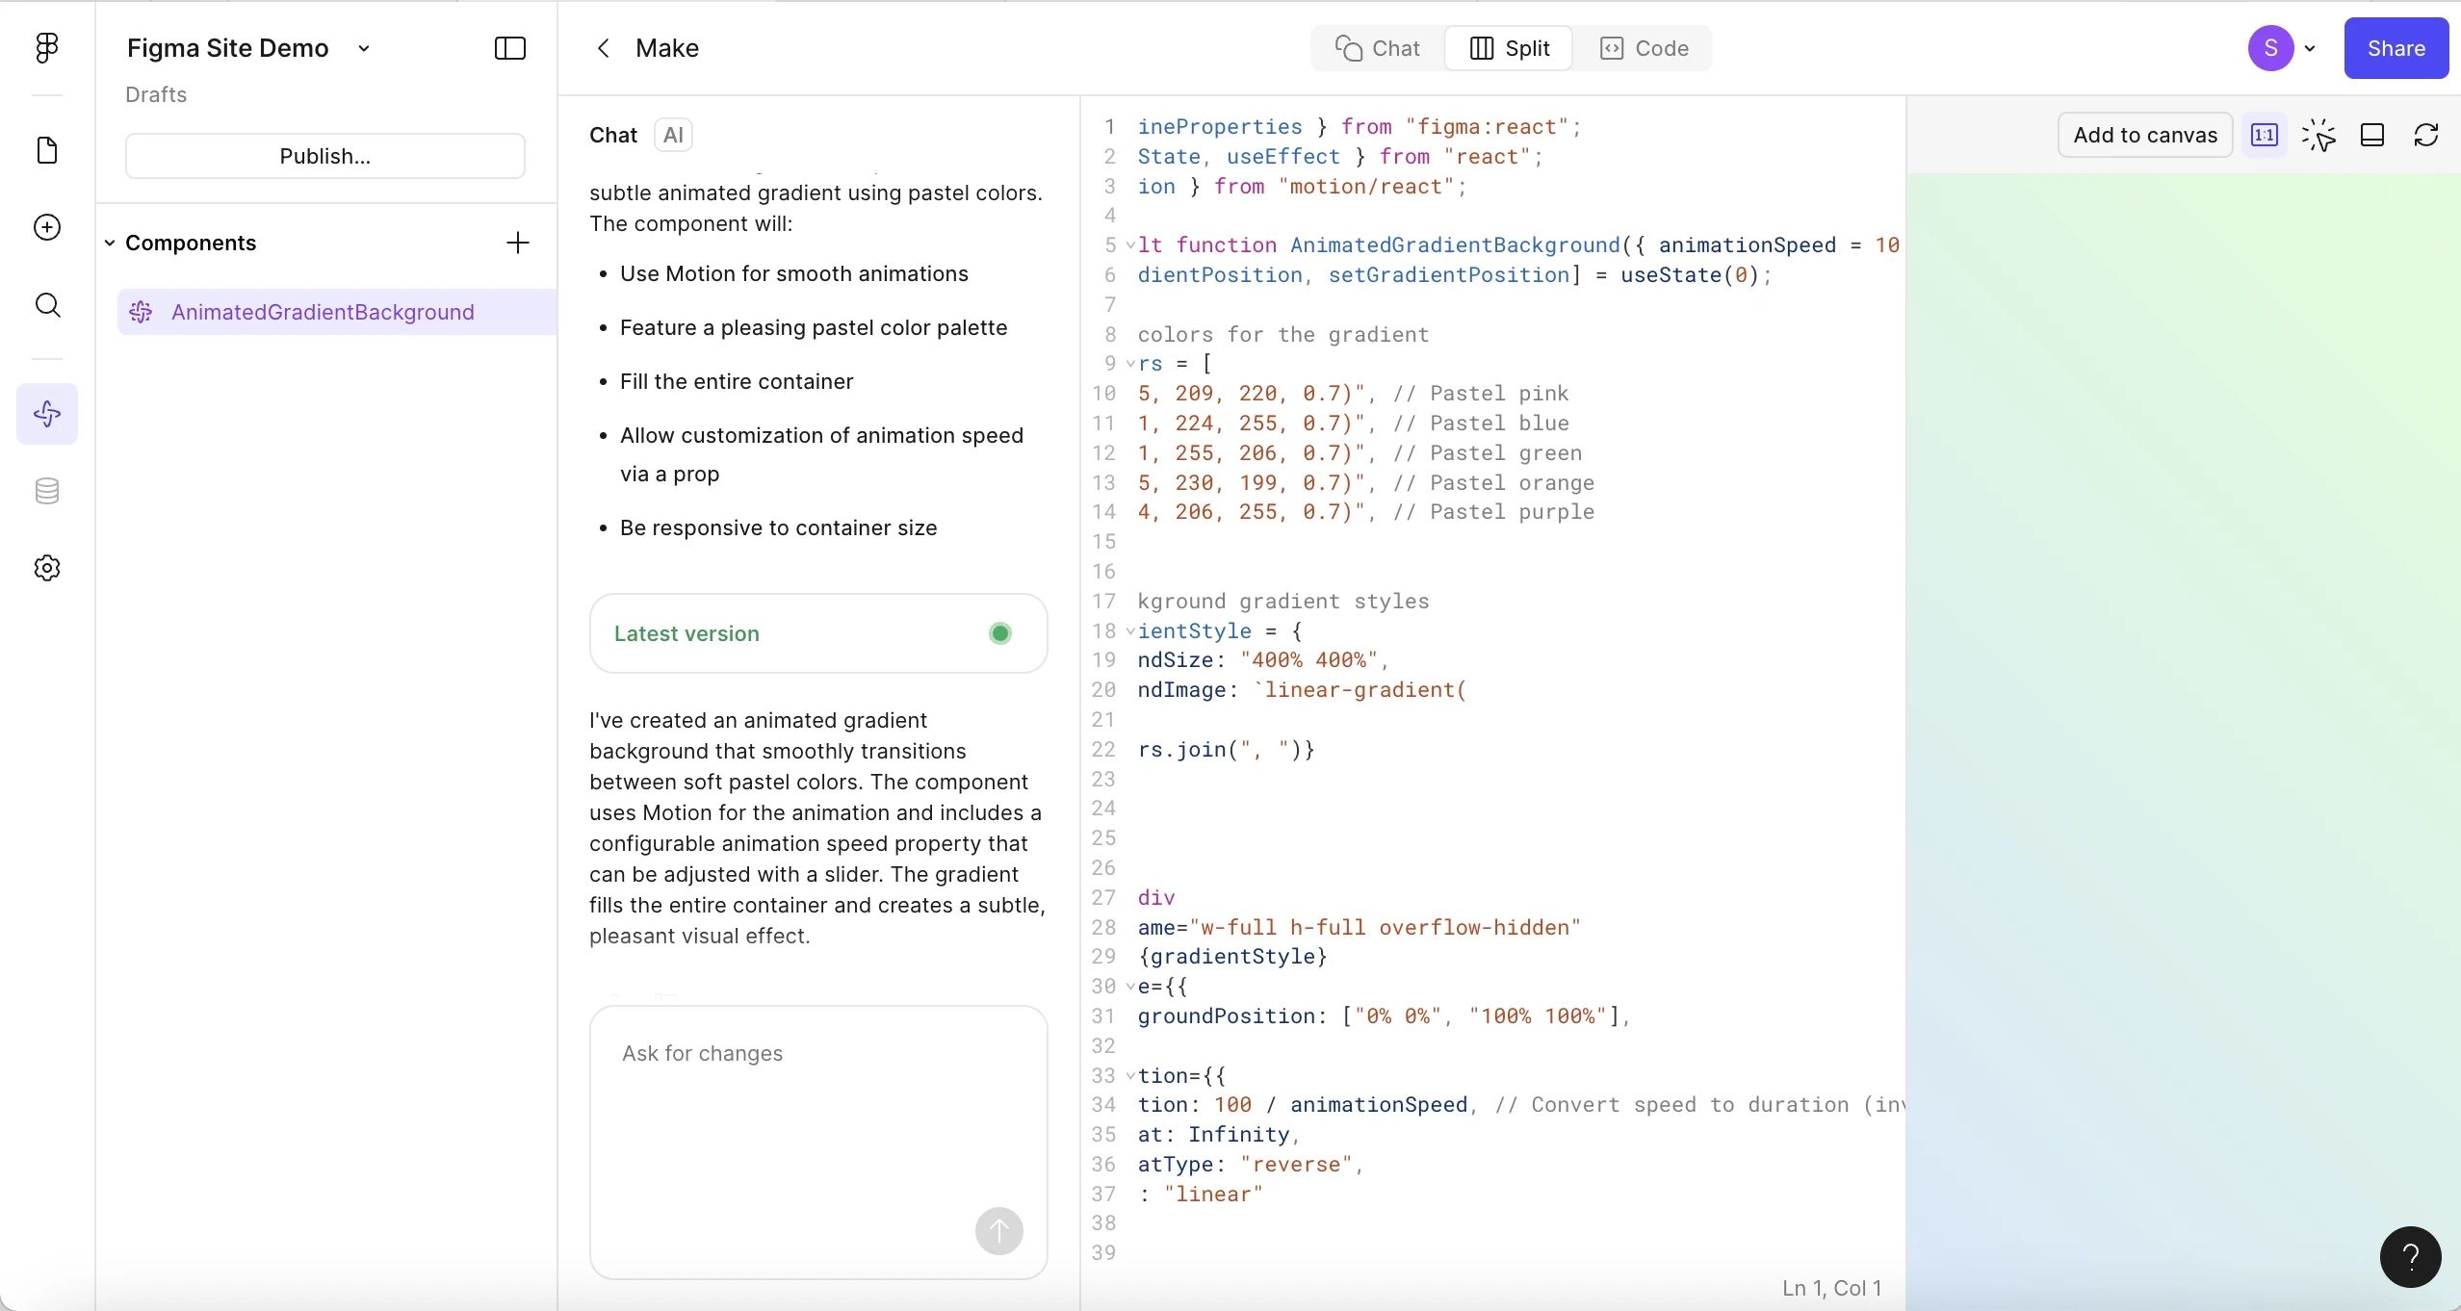Viewport: 2461px width, 1311px height.
Task: Collapse the code fold at line 9
Action: pos(1129,364)
